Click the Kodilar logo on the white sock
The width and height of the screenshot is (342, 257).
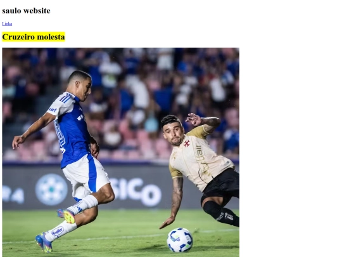coord(58,232)
